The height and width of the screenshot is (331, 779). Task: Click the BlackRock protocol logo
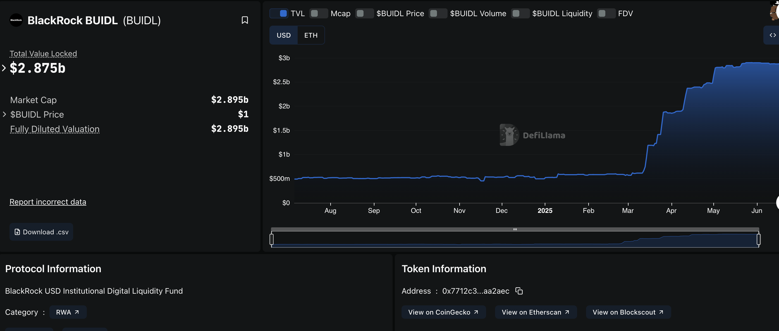point(16,20)
